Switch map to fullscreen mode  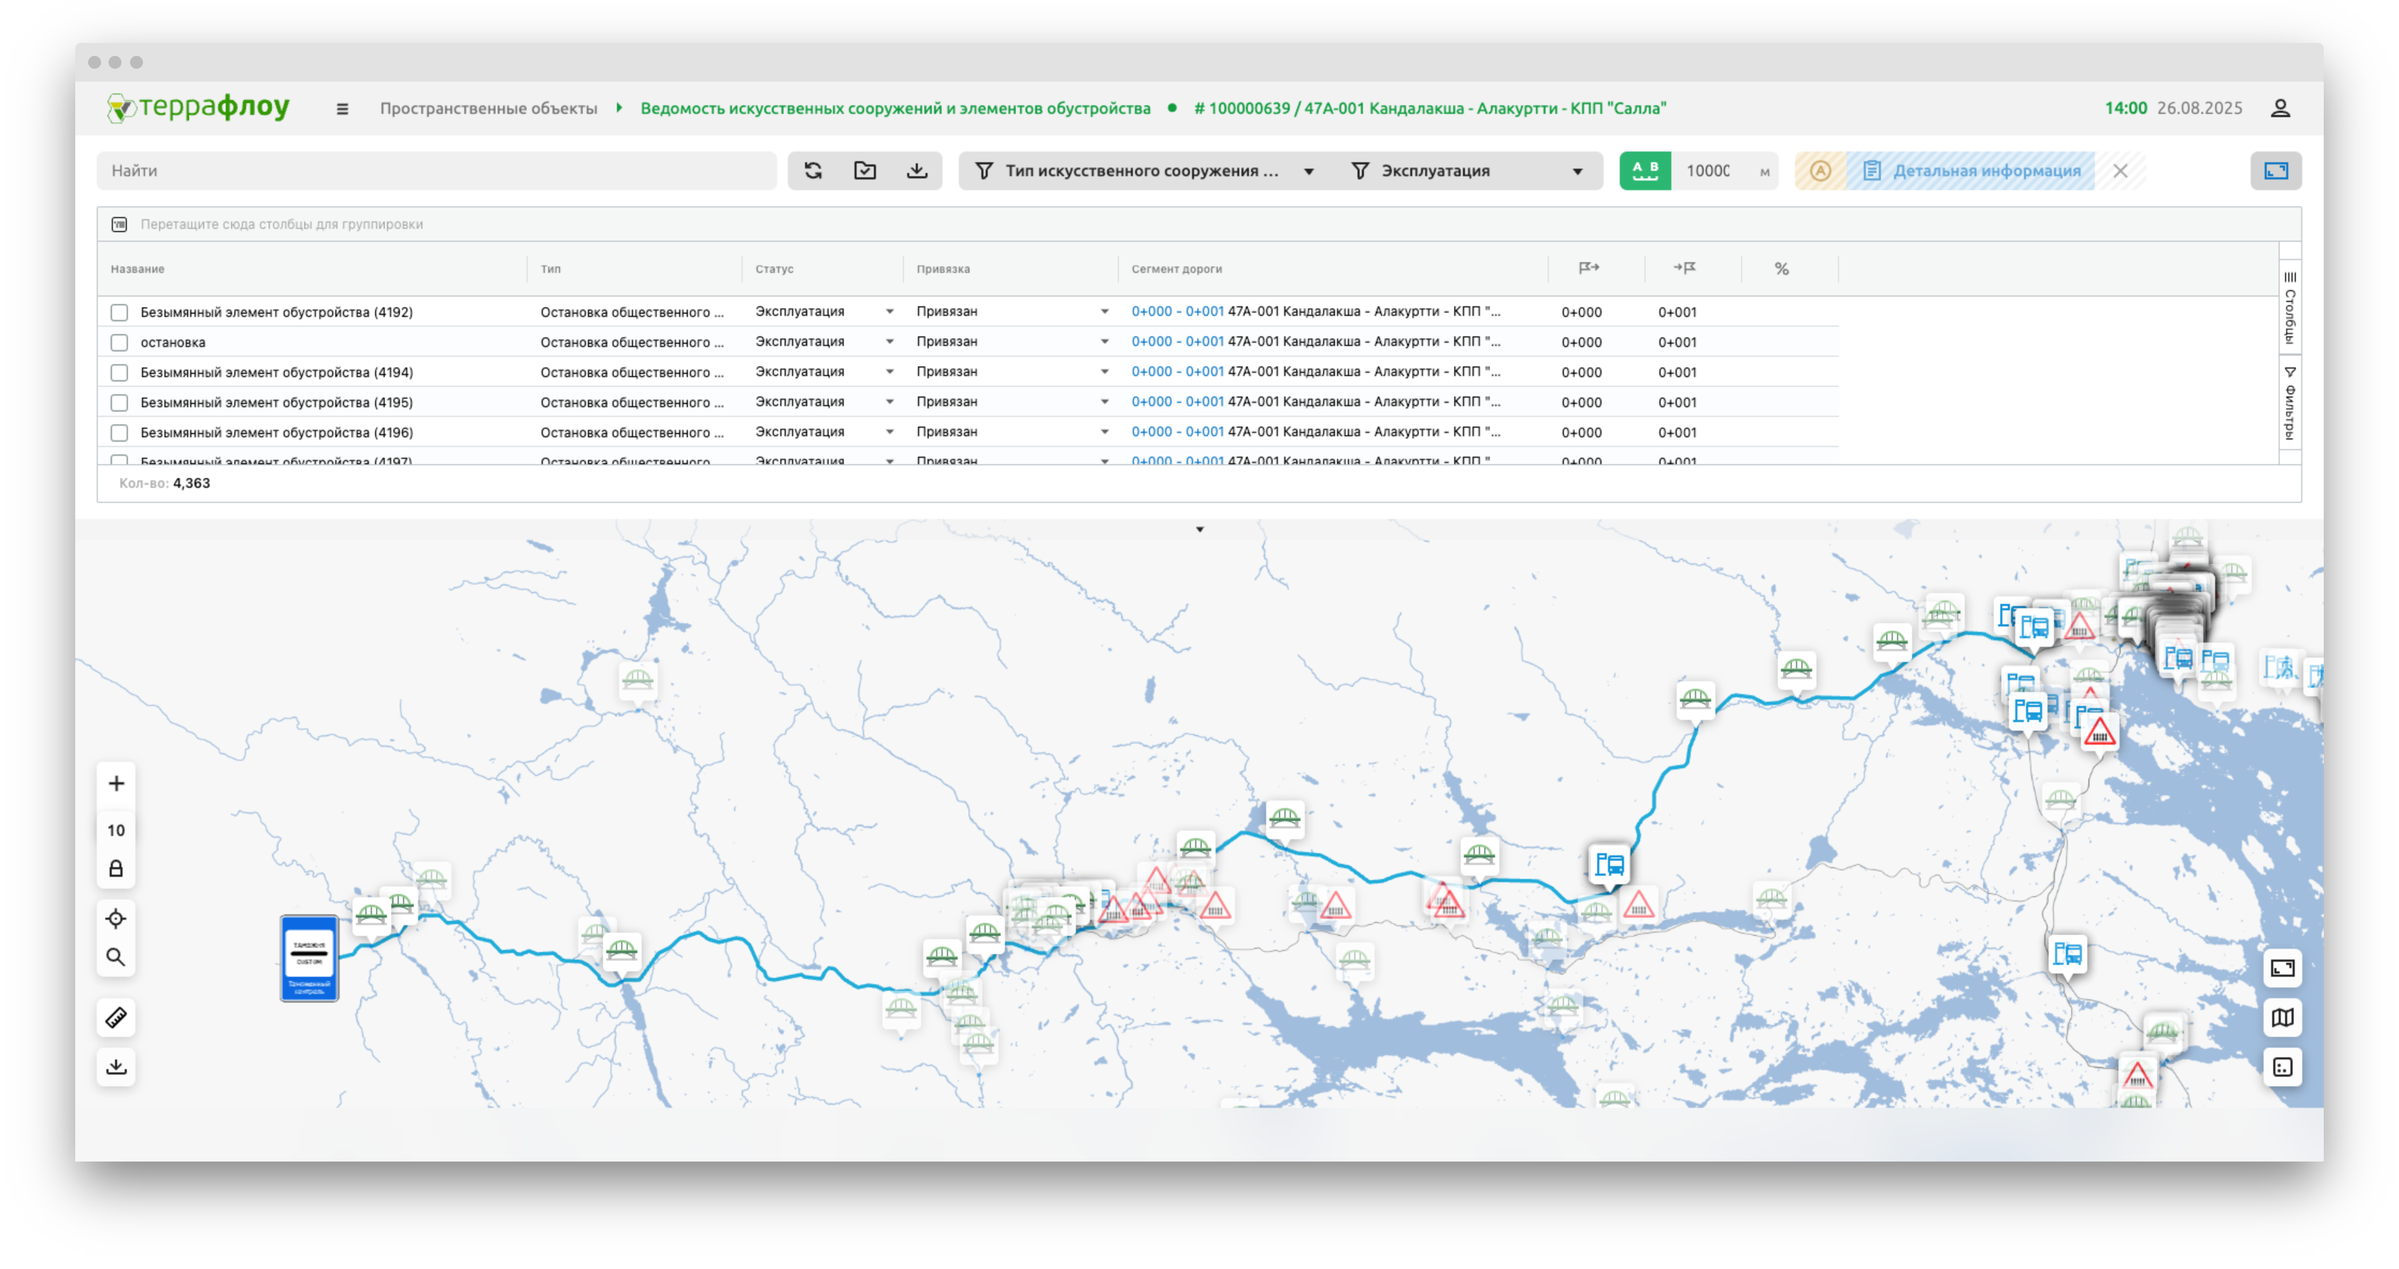pos(2282,968)
